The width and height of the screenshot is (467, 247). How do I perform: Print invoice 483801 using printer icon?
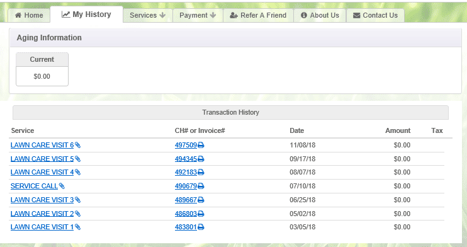(201, 227)
